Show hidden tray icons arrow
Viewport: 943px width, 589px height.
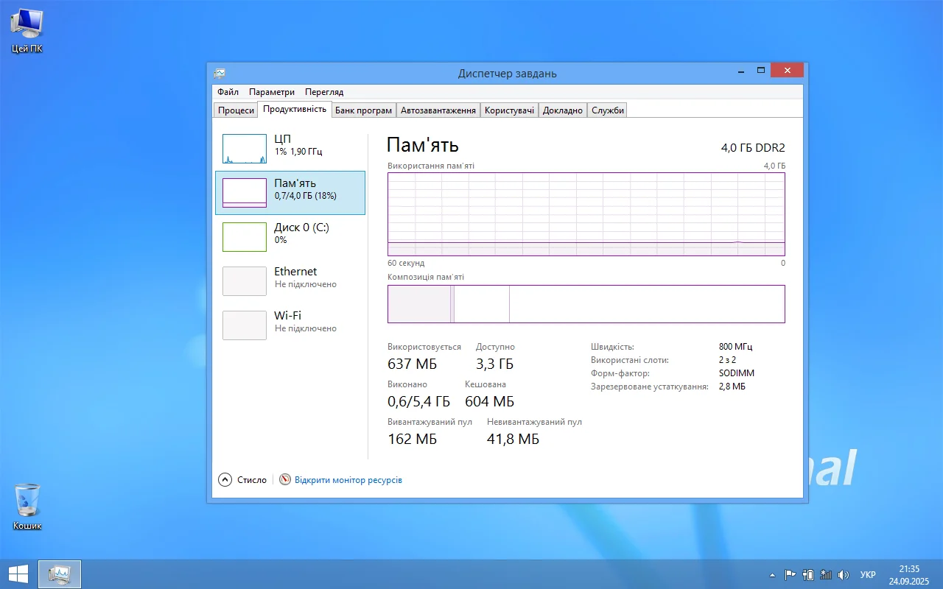click(x=772, y=575)
